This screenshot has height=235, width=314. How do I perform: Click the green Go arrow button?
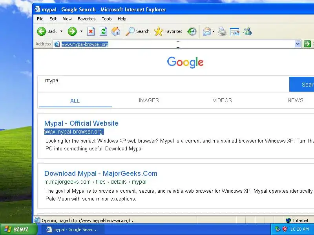coord(307,44)
